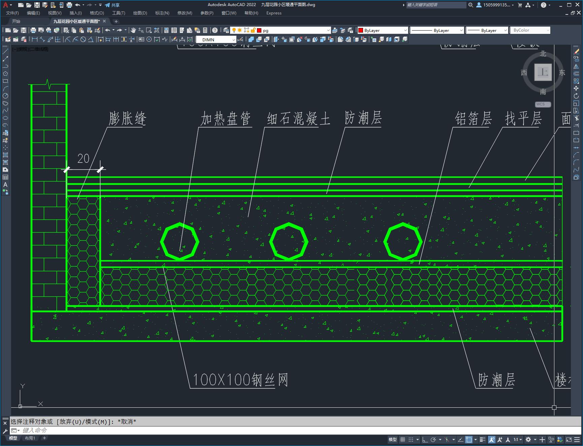Open the first ByLayer linetype dropdown
583x446 pixels.
437,30
